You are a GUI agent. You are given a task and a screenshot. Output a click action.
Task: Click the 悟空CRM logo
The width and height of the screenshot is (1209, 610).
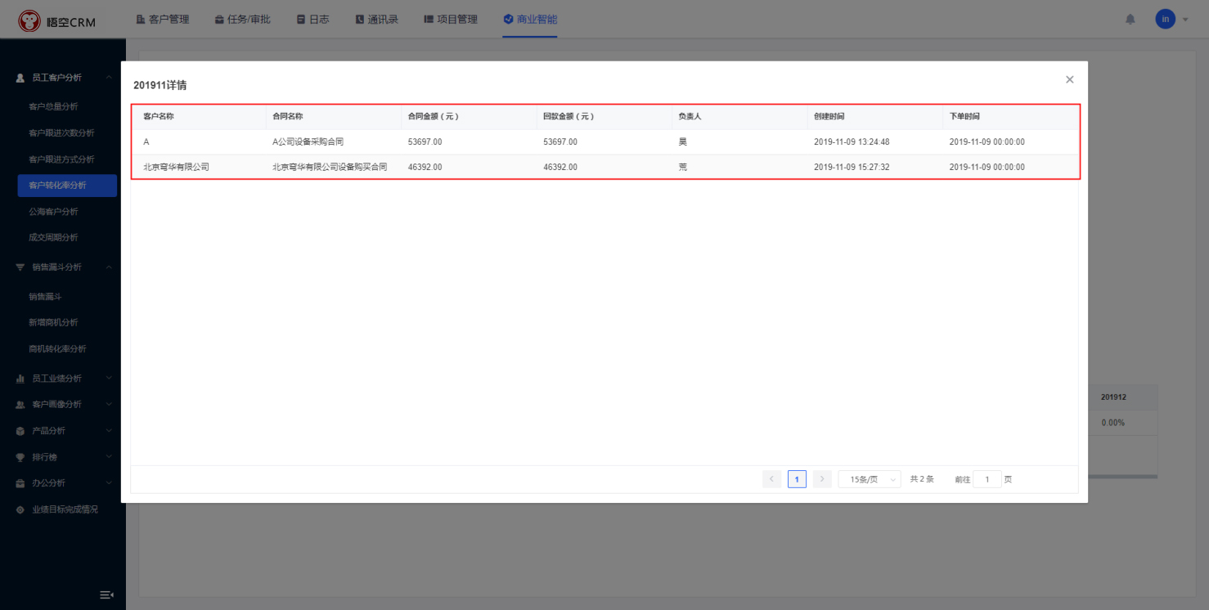point(57,20)
